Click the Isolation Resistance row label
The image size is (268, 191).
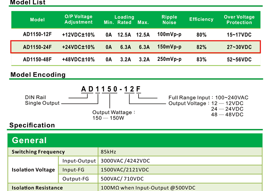pyautogui.click(x=37, y=188)
